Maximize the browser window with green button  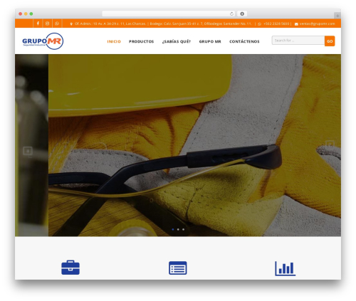(31, 14)
